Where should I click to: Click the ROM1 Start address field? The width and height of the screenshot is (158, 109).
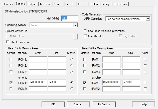(38, 59)
